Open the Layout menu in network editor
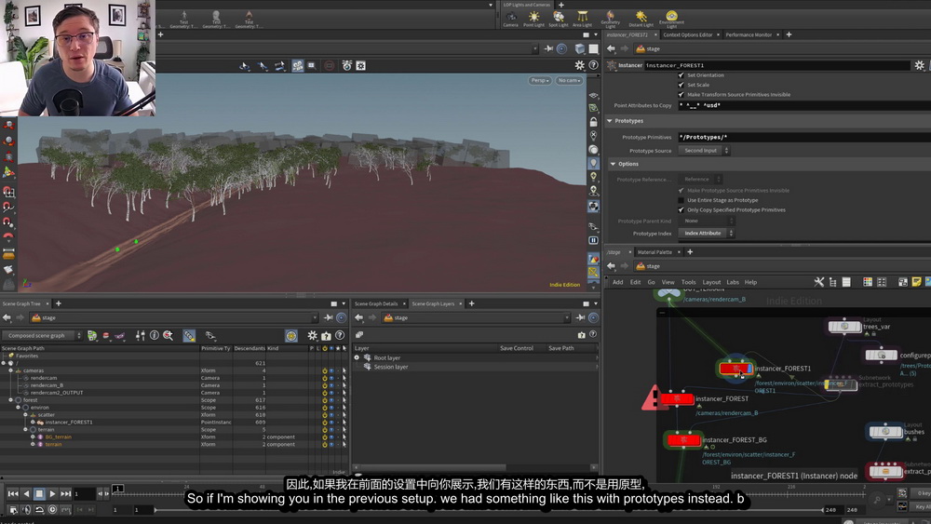The image size is (931, 524). click(x=711, y=282)
